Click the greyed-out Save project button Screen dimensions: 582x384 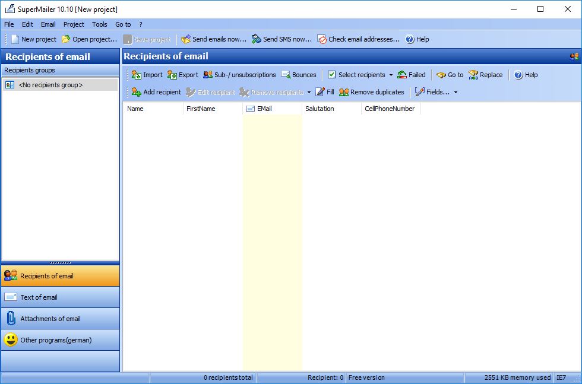point(147,39)
